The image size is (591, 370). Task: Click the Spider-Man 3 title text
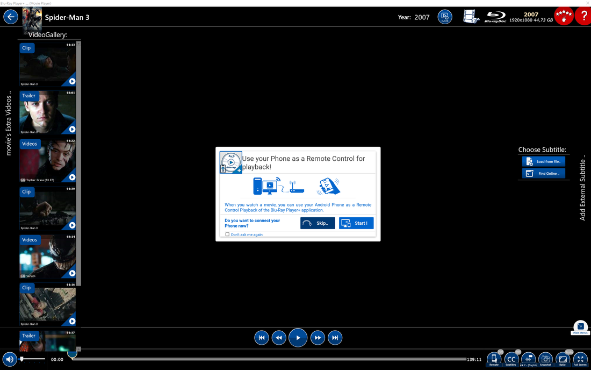(67, 17)
